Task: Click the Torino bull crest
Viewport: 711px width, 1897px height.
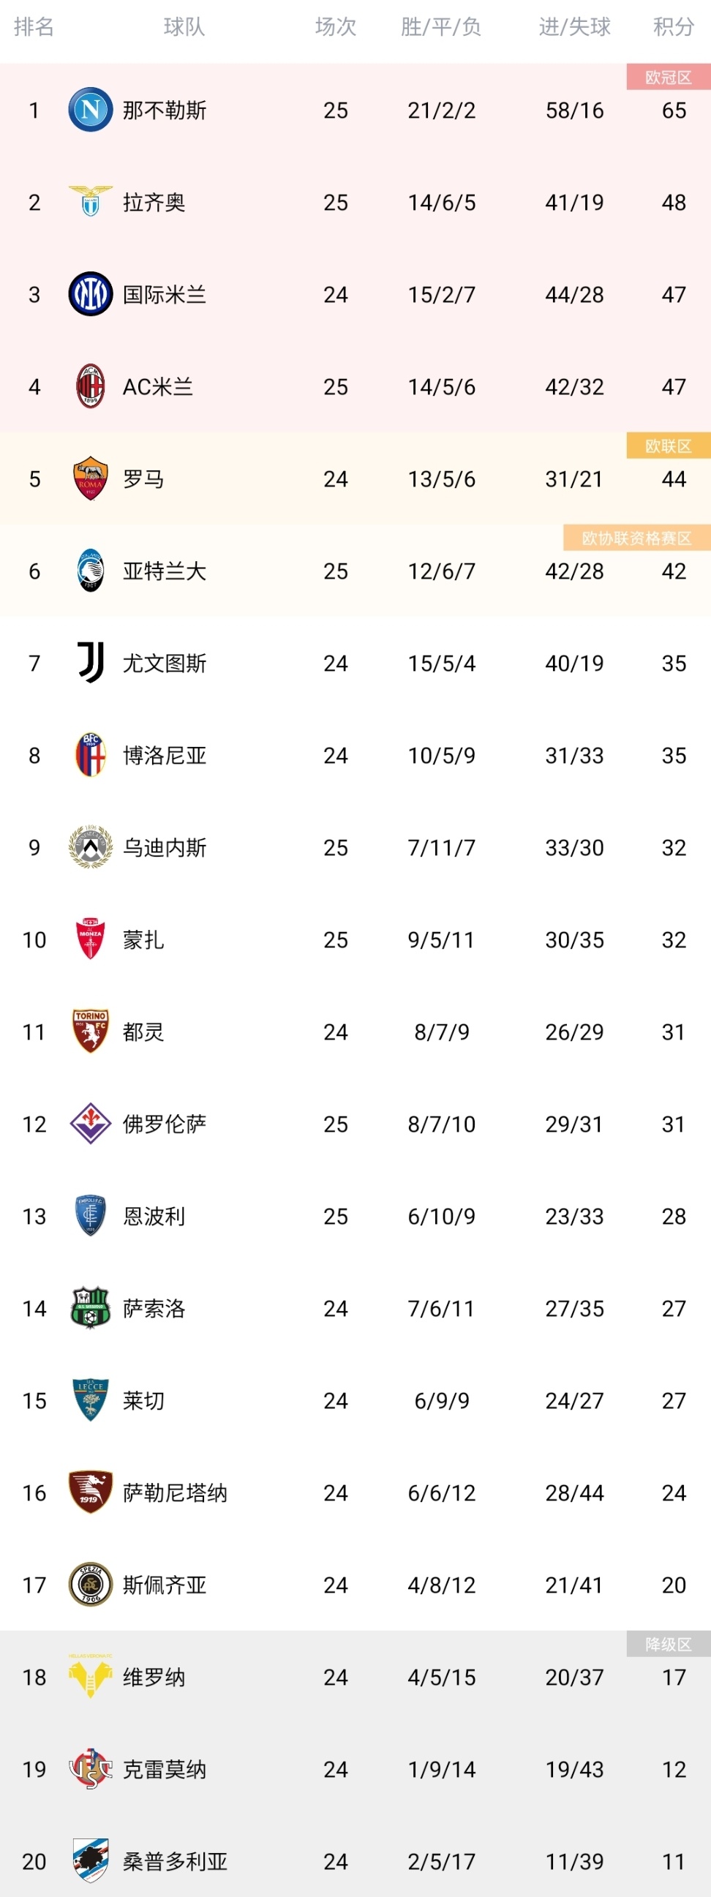Action: coord(90,1031)
